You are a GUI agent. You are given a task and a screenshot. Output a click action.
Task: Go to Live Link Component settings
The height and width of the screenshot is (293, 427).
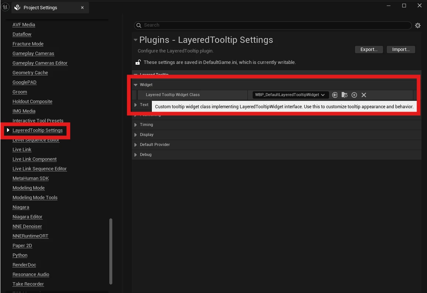[x=35, y=159]
